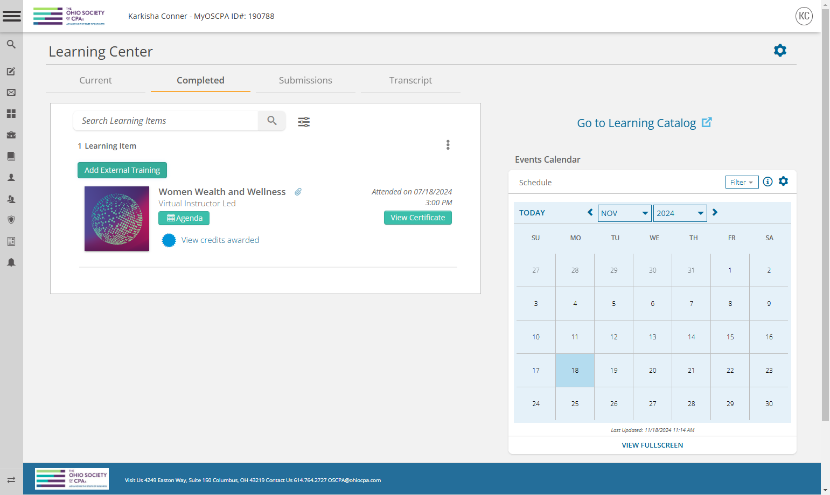Image resolution: width=830 pixels, height=495 pixels.
Task: Open the three-dot options menu
Action: coord(448,145)
